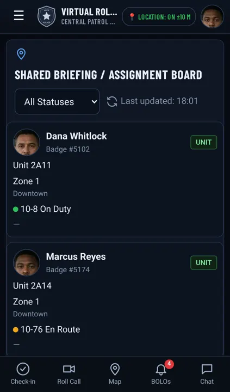Select Marcus Reyes's name
230x392 pixels.
click(x=76, y=256)
